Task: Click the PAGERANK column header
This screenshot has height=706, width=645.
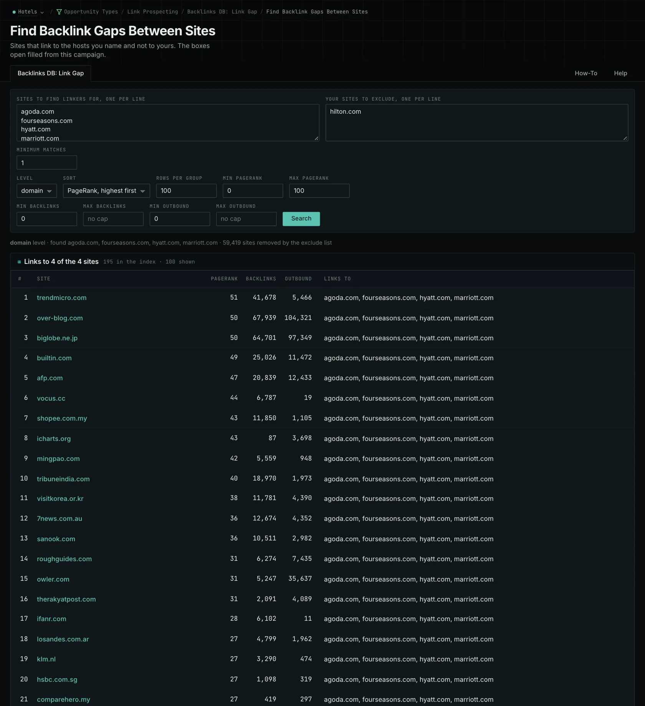Action: [224, 279]
